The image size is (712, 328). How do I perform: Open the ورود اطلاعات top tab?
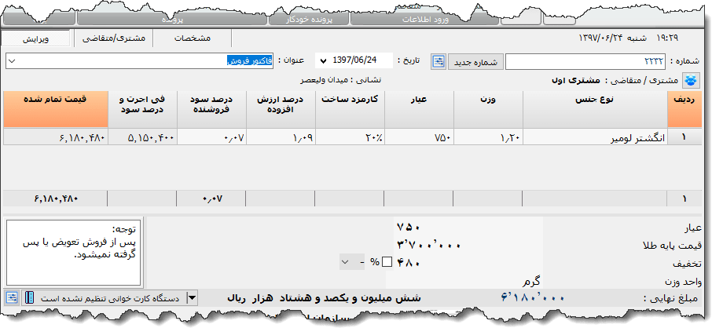[425, 20]
